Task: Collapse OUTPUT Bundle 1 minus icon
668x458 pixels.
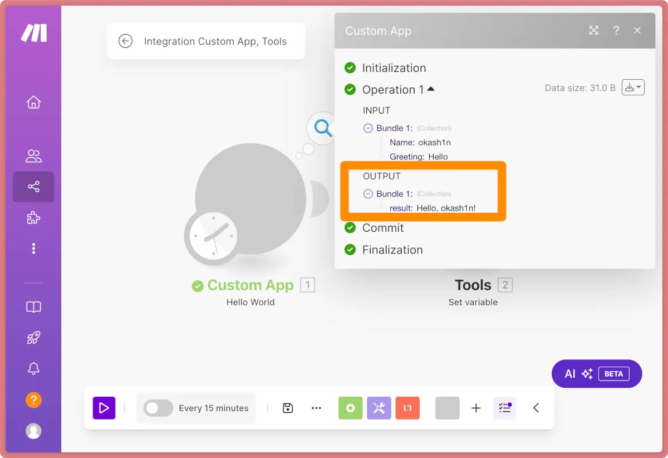Action: point(368,194)
